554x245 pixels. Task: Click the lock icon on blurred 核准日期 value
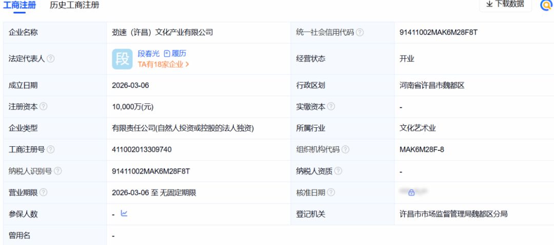(x=411, y=192)
